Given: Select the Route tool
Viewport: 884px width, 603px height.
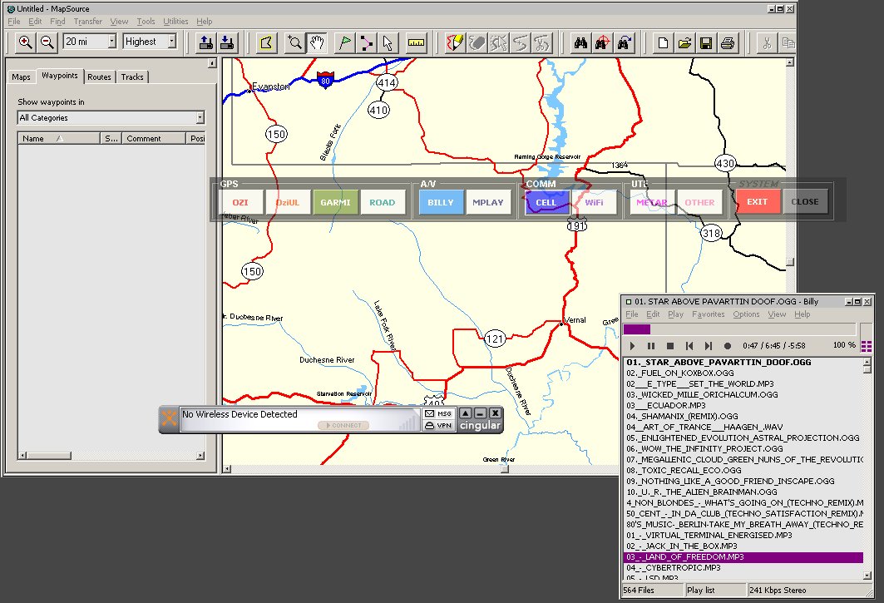Looking at the screenshot, I should coord(366,42).
